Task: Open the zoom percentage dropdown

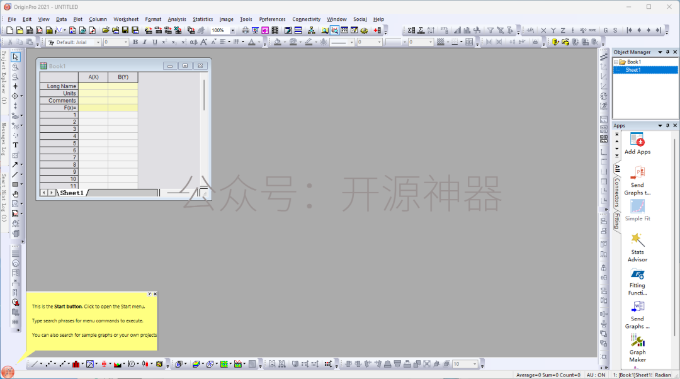Action: (232, 30)
